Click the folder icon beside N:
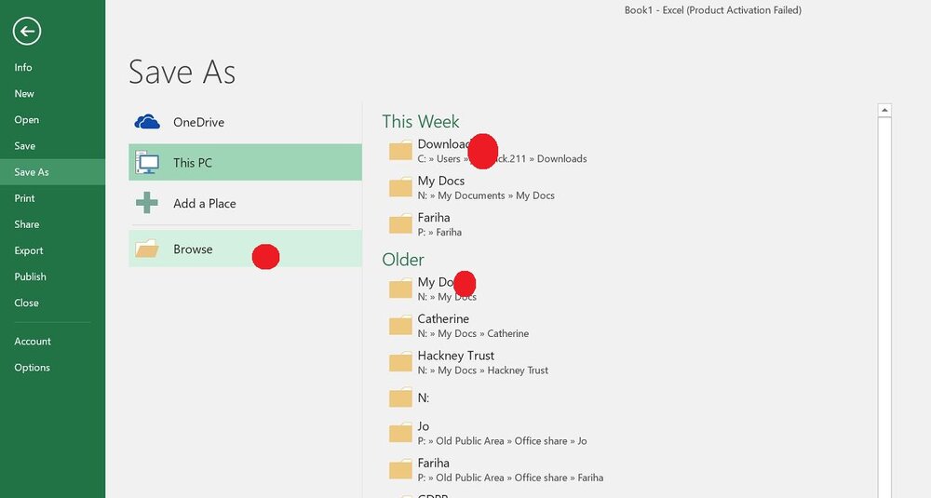The image size is (931, 498). (x=400, y=397)
